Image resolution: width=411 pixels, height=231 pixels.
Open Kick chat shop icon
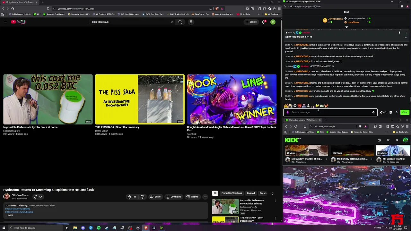coord(390,112)
